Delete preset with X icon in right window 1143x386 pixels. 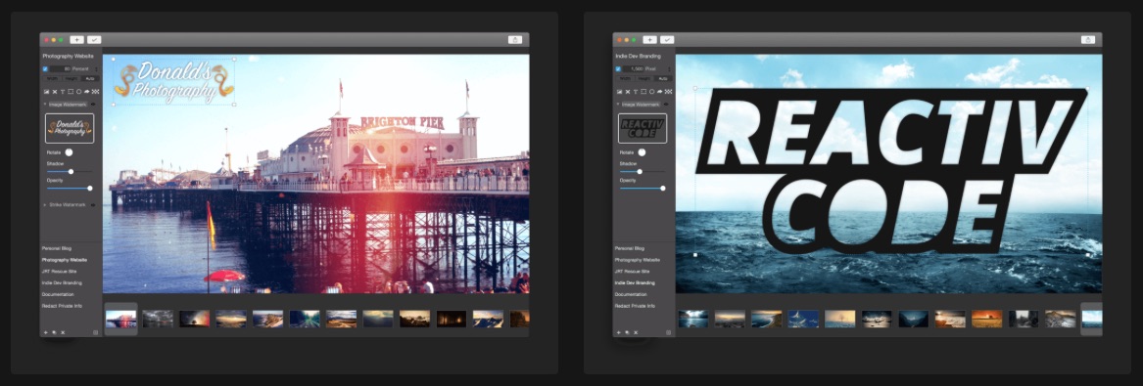pyautogui.click(x=636, y=332)
